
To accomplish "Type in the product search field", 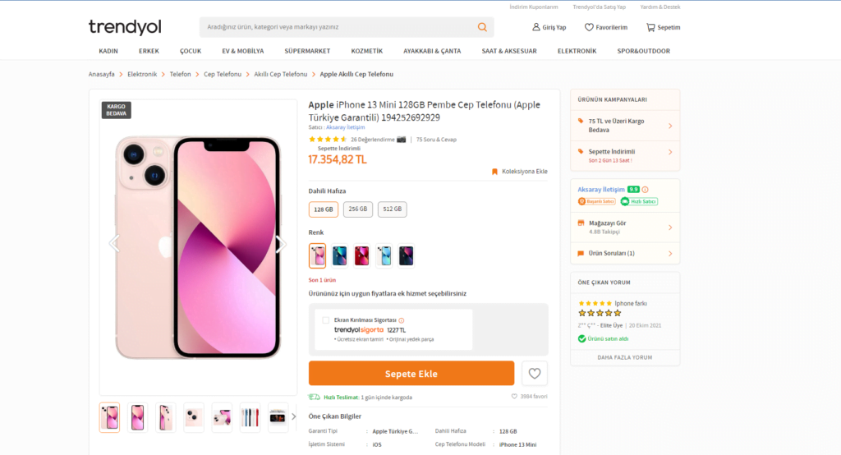I will point(337,27).
